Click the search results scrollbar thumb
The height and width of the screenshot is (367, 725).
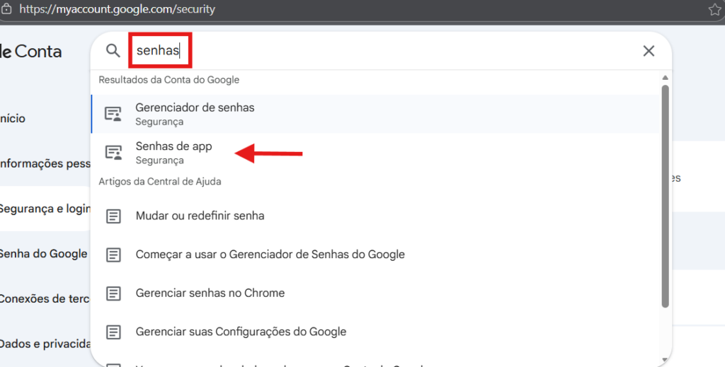click(x=665, y=196)
